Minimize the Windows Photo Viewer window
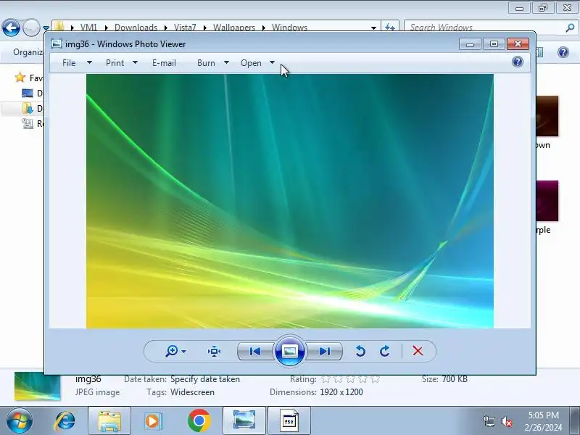This screenshot has width=580, height=435. tap(470, 44)
